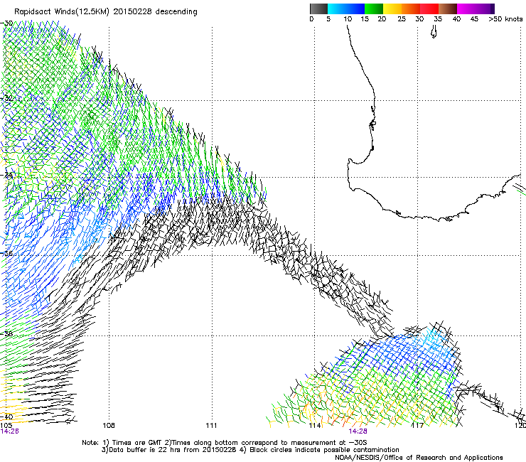Click the '45' legend tick label
The image size is (526, 462).
(x=474, y=19)
